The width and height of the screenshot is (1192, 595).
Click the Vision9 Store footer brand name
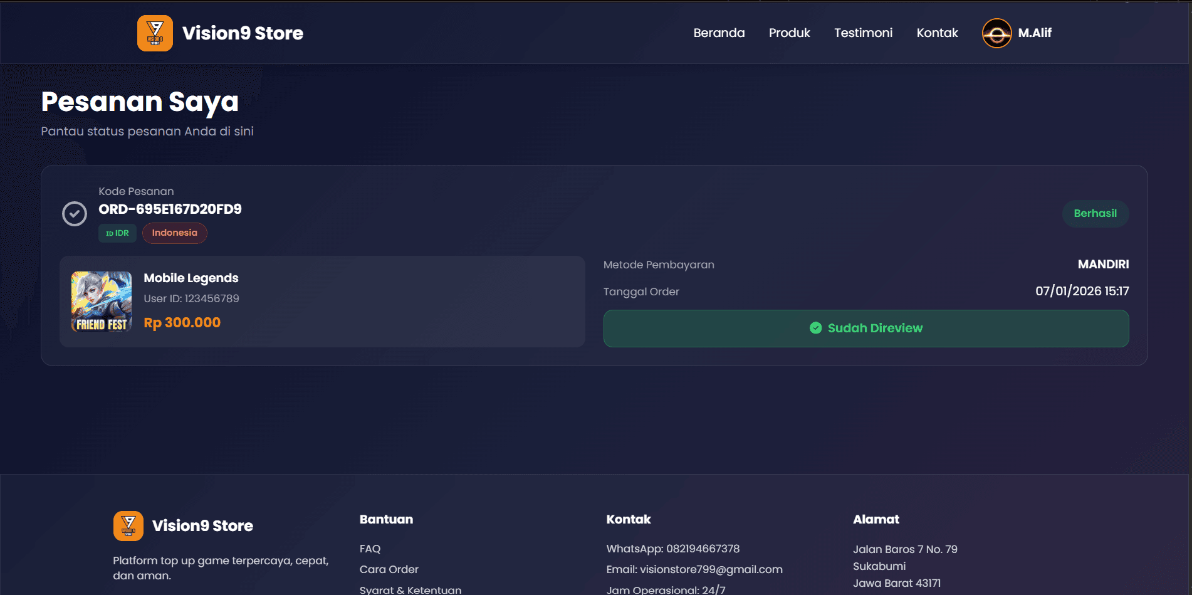click(202, 526)
